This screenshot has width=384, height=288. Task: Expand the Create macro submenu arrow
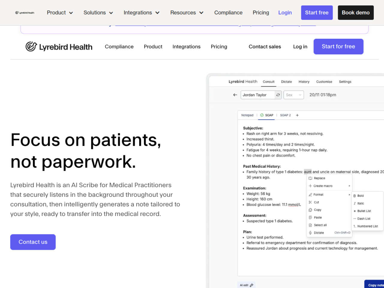coord(349,186)
